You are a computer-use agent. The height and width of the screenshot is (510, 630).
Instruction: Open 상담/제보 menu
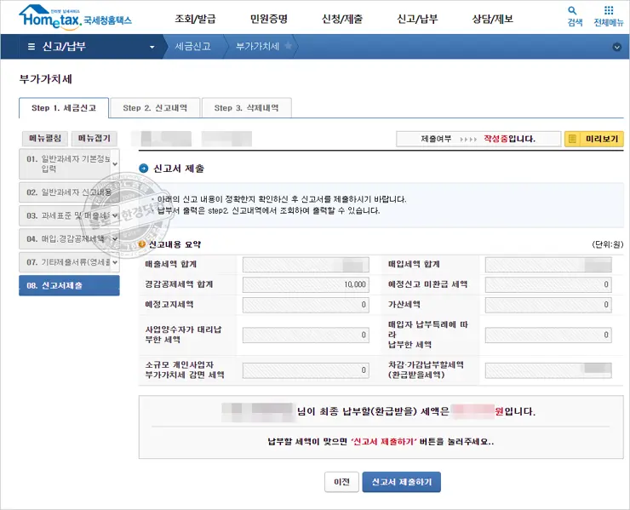pyautogui.click(x=493, y=19)
